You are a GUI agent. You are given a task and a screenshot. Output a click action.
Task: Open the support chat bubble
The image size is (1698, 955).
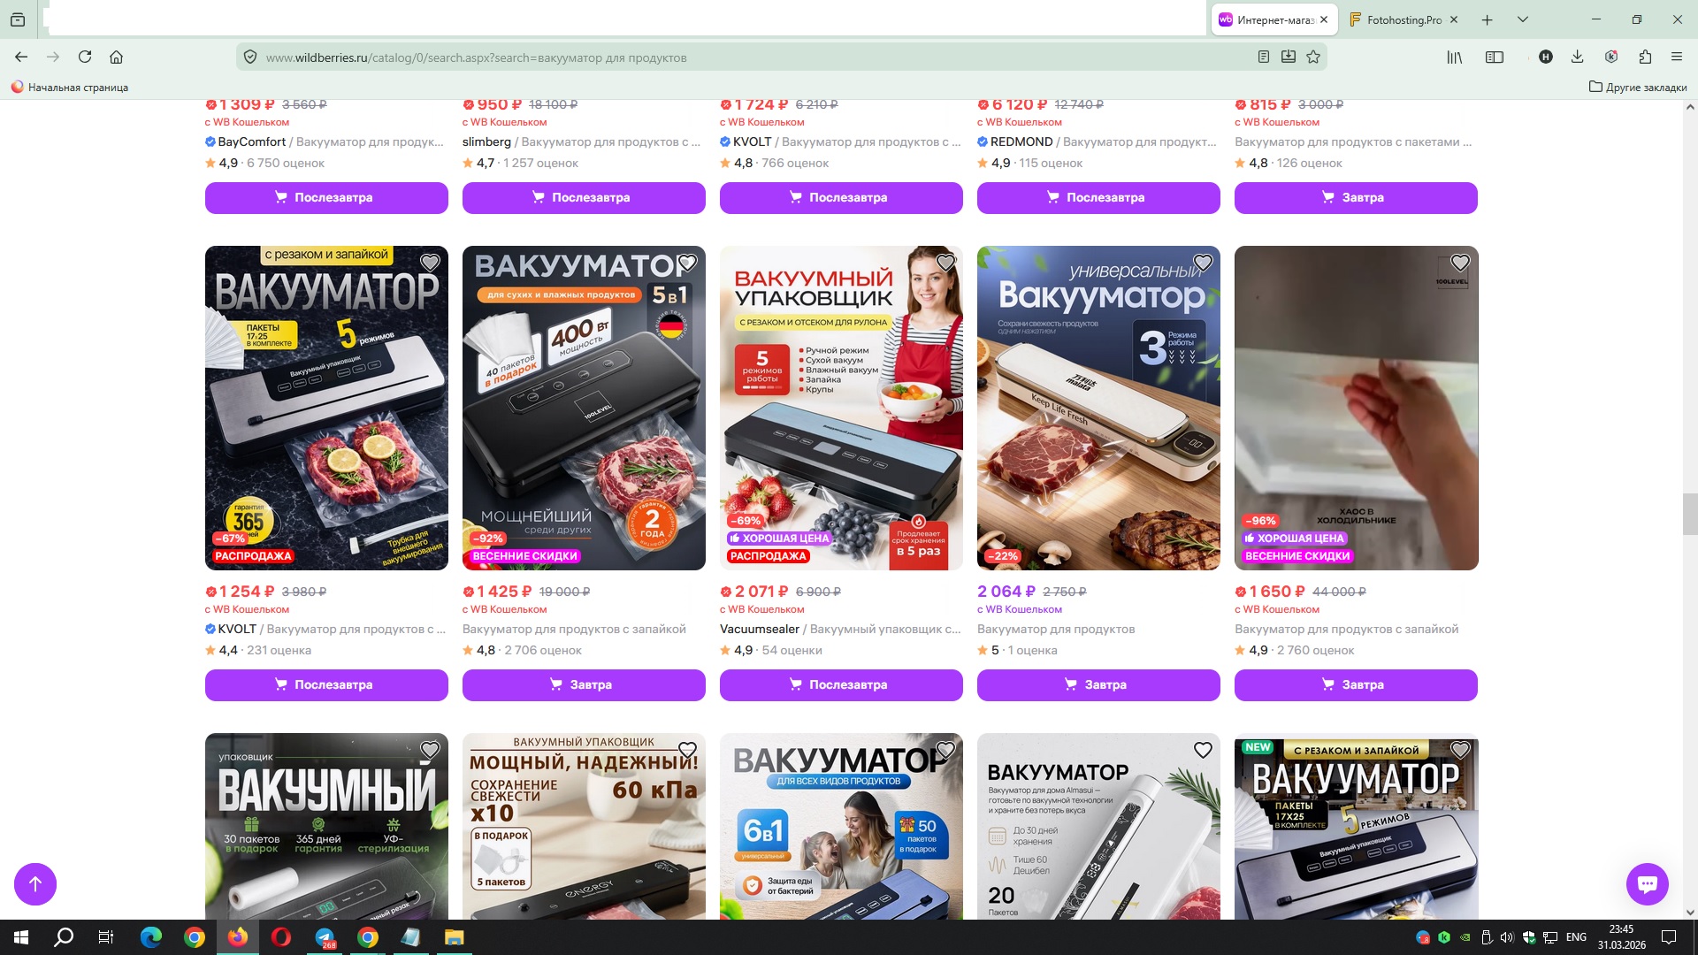click(1647, 883)
